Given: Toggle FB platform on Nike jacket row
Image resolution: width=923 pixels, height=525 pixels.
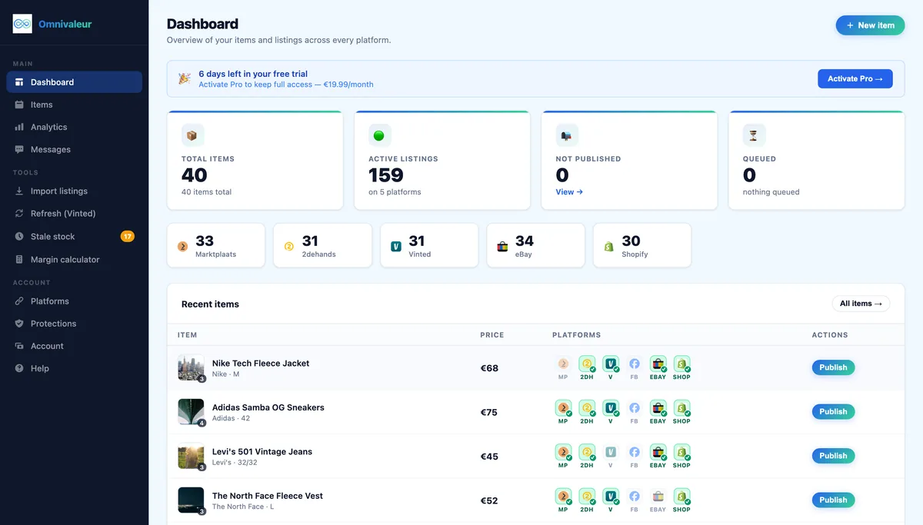Looking at the screenshot, I should click(x=635, y=367).
